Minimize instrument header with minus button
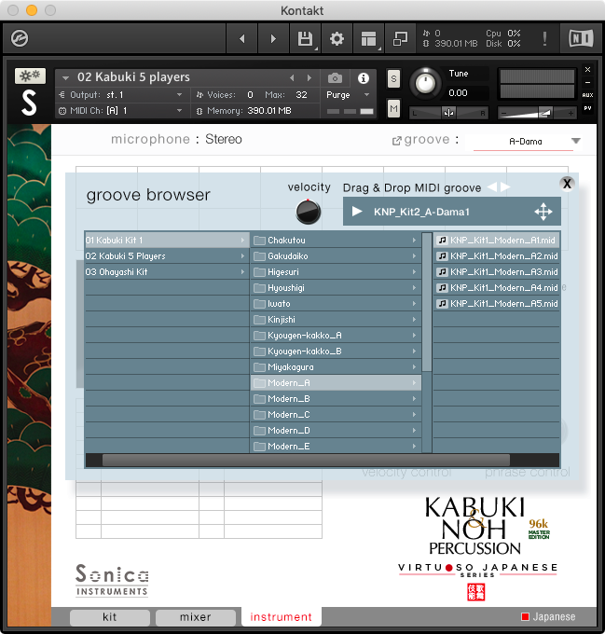Viewport: 605px width, 634px height. point(587,82)
